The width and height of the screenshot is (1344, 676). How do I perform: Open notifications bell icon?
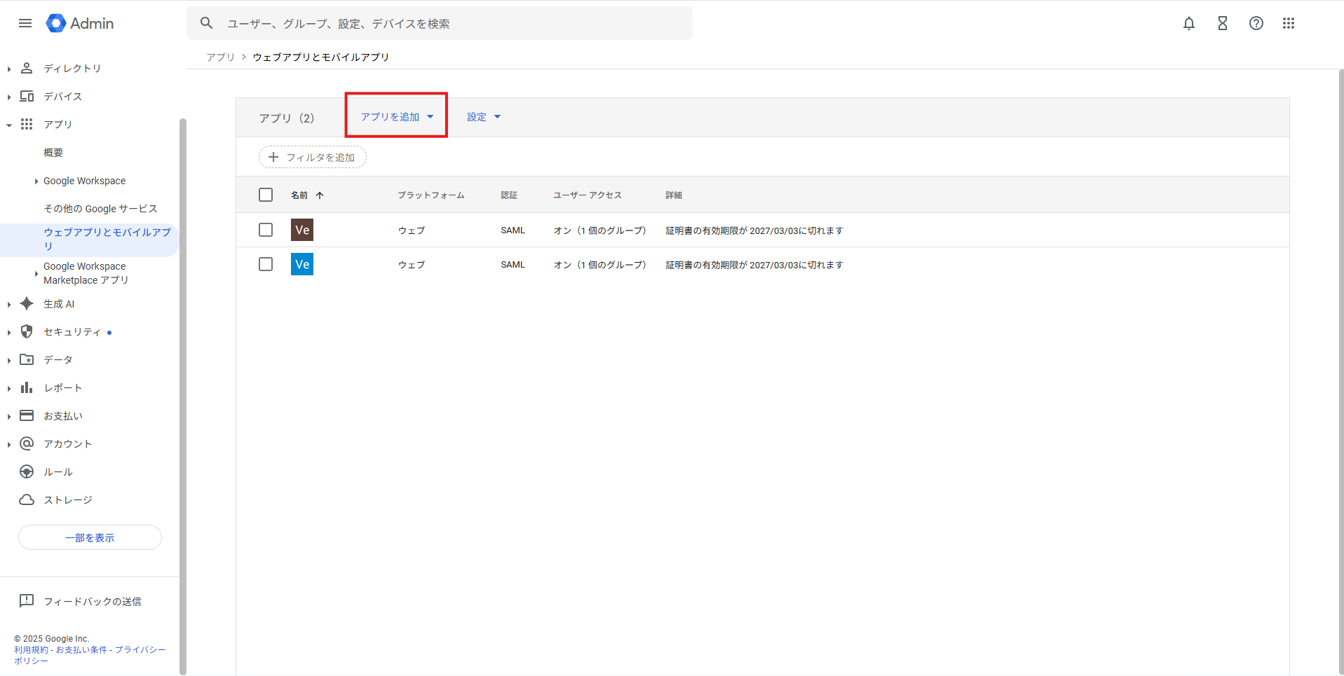(1189, 23)
